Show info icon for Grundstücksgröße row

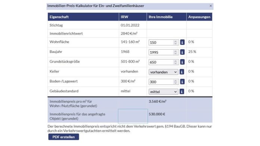[182, 62]
